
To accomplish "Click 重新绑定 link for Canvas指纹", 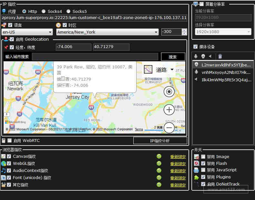I will click(x=178, y=157).
